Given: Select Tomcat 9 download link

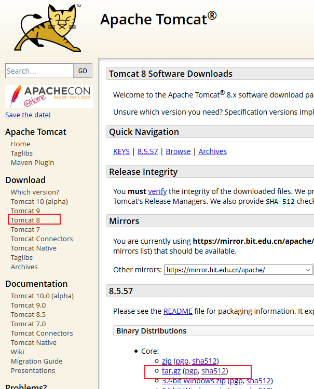Looking at the screenshot, I should coord(25,211).
